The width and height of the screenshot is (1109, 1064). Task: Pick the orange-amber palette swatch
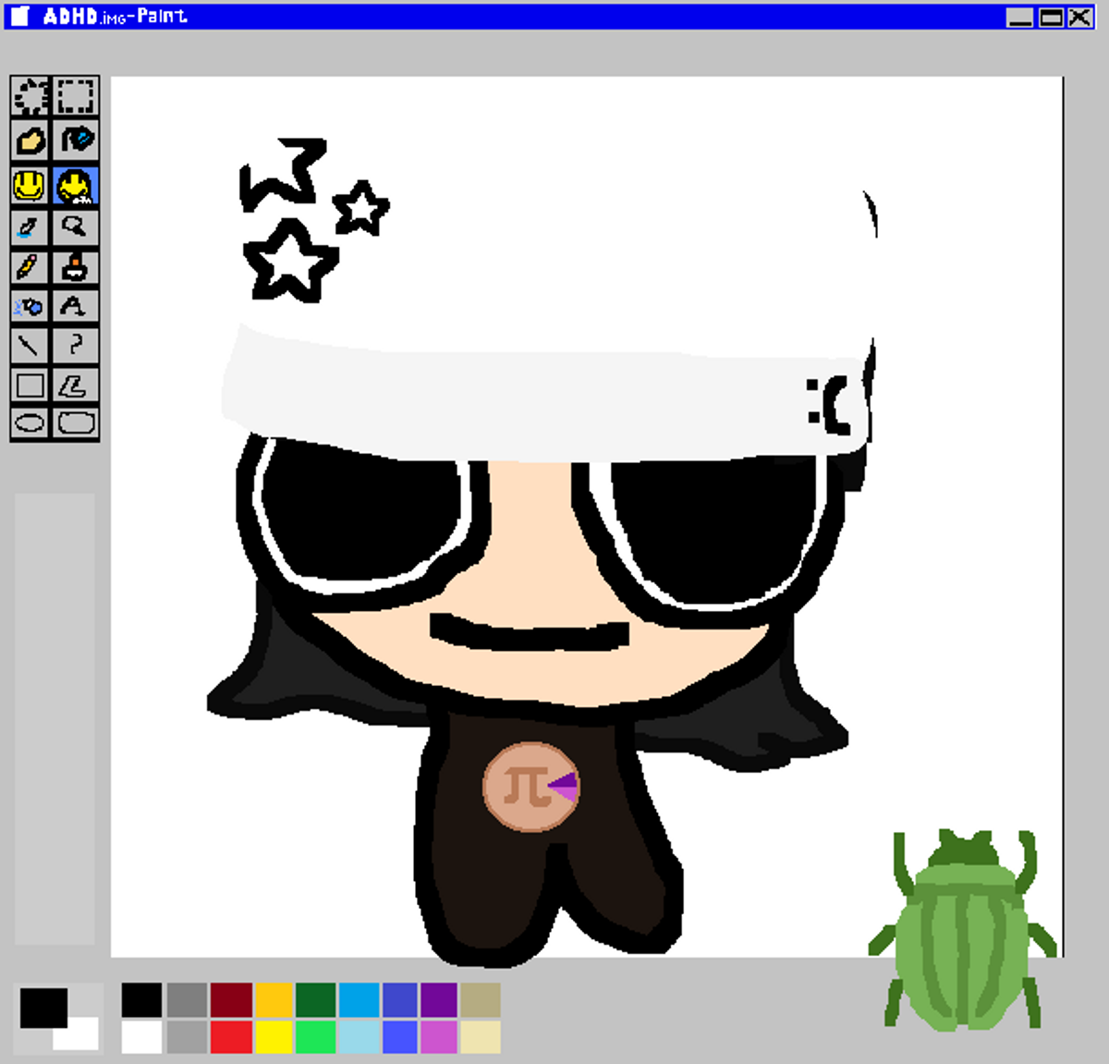tap(274, 999)
